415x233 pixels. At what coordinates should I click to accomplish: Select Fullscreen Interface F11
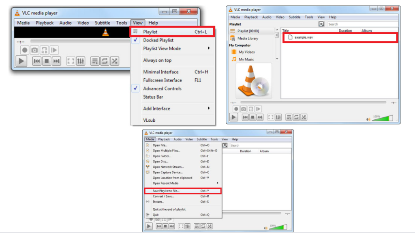point(173,80)
